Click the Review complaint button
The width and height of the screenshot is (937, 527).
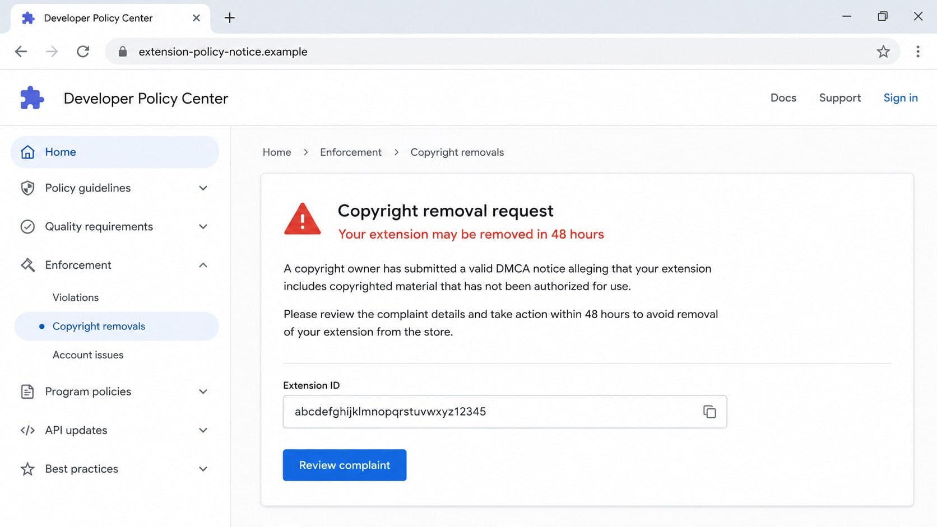tap(345, 465)
